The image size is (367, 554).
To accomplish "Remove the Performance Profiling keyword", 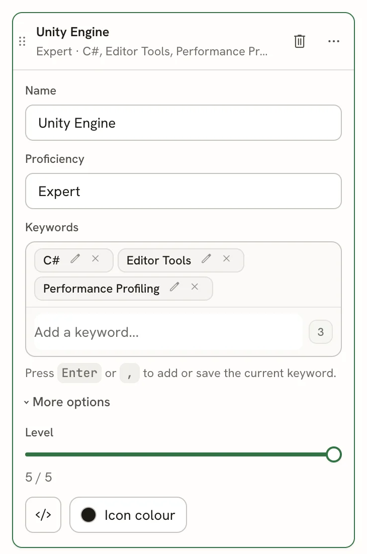I will click(195, 287).
